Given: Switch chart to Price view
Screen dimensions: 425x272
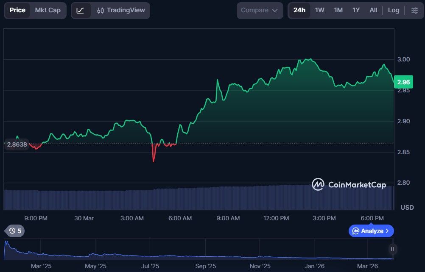Looking at the screenshot, I should pyautogui.click(x=17, y=10).
